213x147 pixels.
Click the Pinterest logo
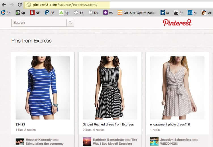coord(177,23)
